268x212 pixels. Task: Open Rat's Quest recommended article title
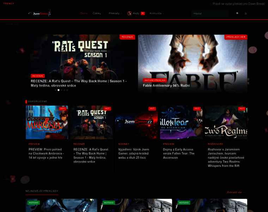(x=91, y=155)
